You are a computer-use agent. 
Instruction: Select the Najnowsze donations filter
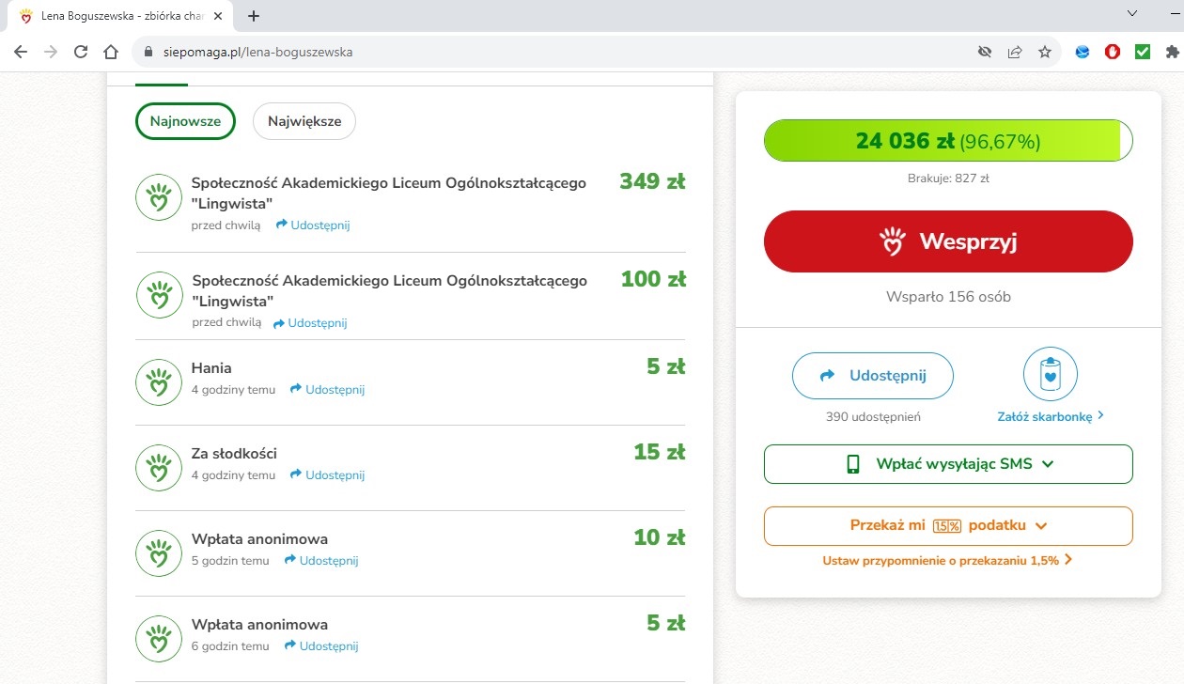point(185,121)
